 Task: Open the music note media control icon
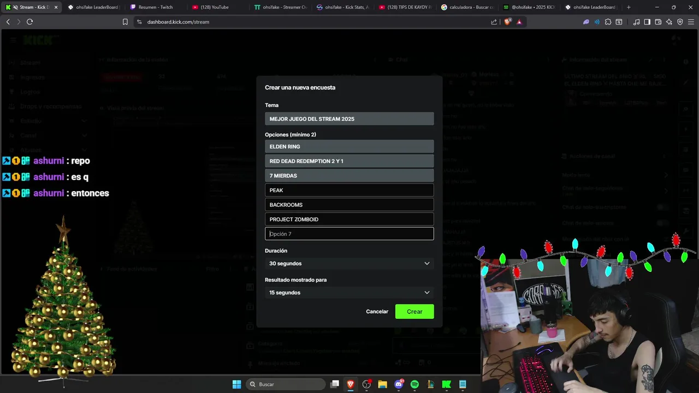pos(636,22)
